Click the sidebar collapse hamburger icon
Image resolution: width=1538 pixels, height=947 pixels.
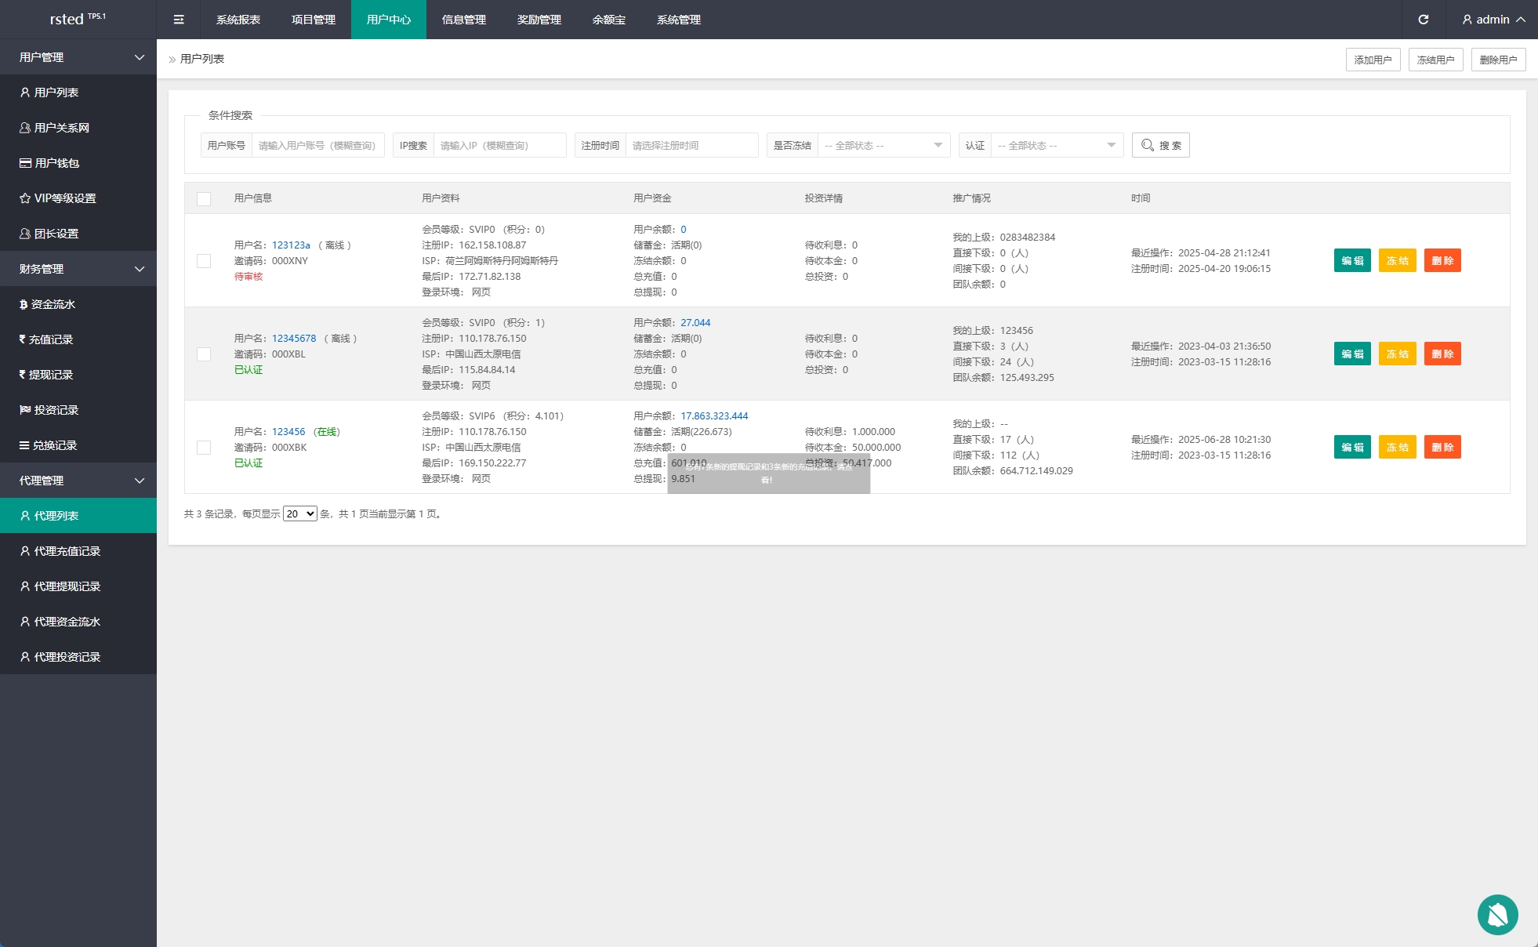click(x=179, y=20)
